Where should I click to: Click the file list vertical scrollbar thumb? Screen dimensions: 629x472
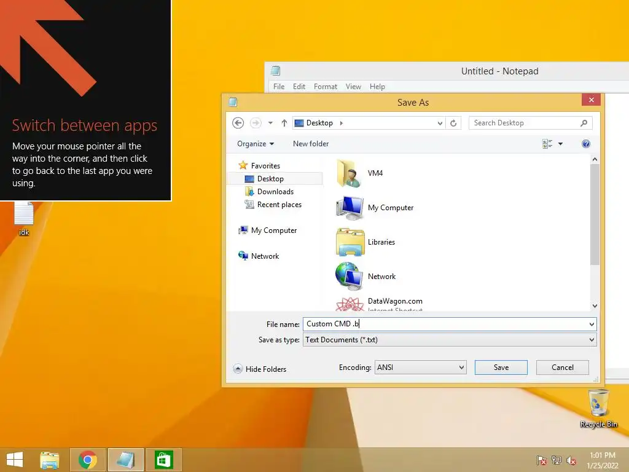595,214
